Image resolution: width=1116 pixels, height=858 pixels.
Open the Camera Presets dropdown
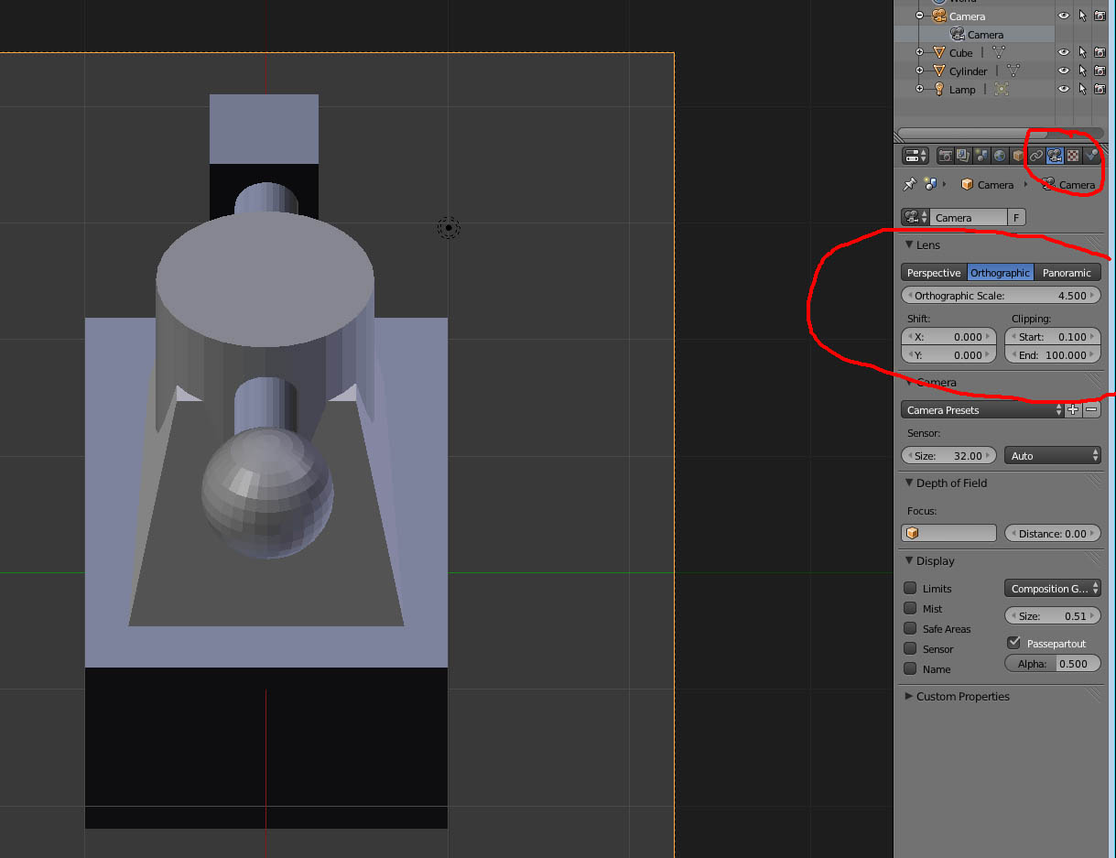[983, 410]
